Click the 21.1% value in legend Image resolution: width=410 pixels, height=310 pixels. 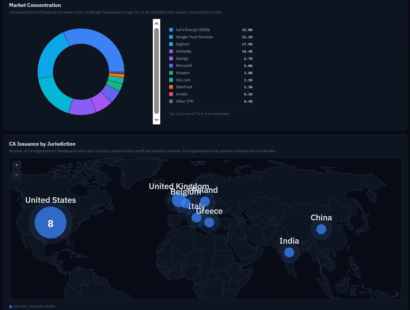pos(247,37)
